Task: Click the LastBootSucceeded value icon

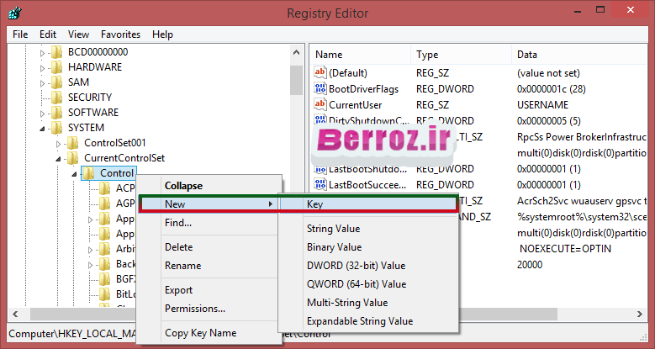Action: 320,185
